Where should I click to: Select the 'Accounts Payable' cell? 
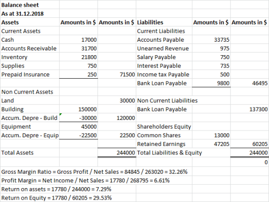pyautogui.click(x=164, y=39)
